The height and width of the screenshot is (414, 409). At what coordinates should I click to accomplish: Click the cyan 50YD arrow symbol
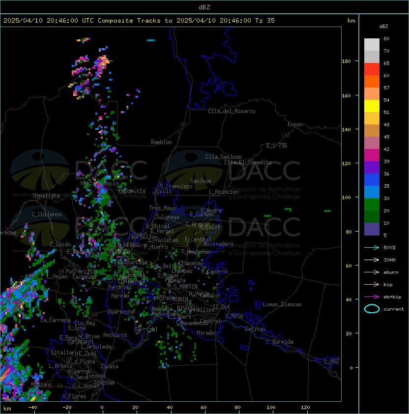(372, 248)
